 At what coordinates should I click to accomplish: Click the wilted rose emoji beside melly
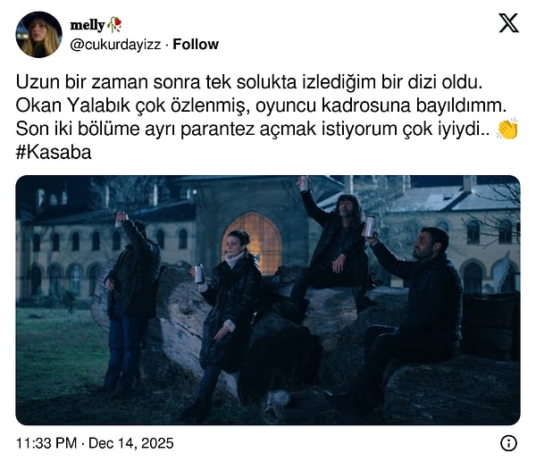114,25
